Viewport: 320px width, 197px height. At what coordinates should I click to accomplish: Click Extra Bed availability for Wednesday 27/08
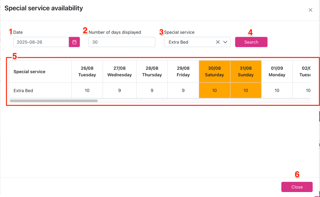(119, 91)
